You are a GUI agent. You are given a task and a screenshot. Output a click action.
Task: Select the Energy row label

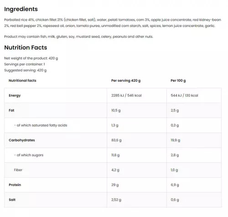15,96
